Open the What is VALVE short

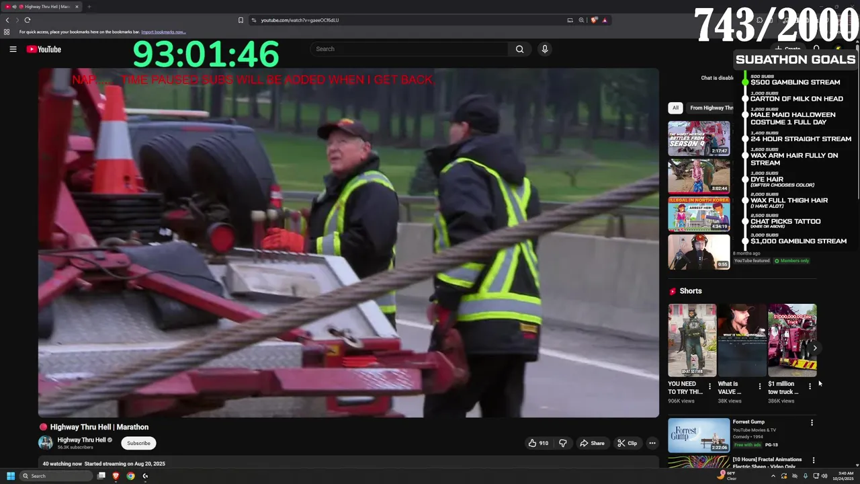coord(742,340)
